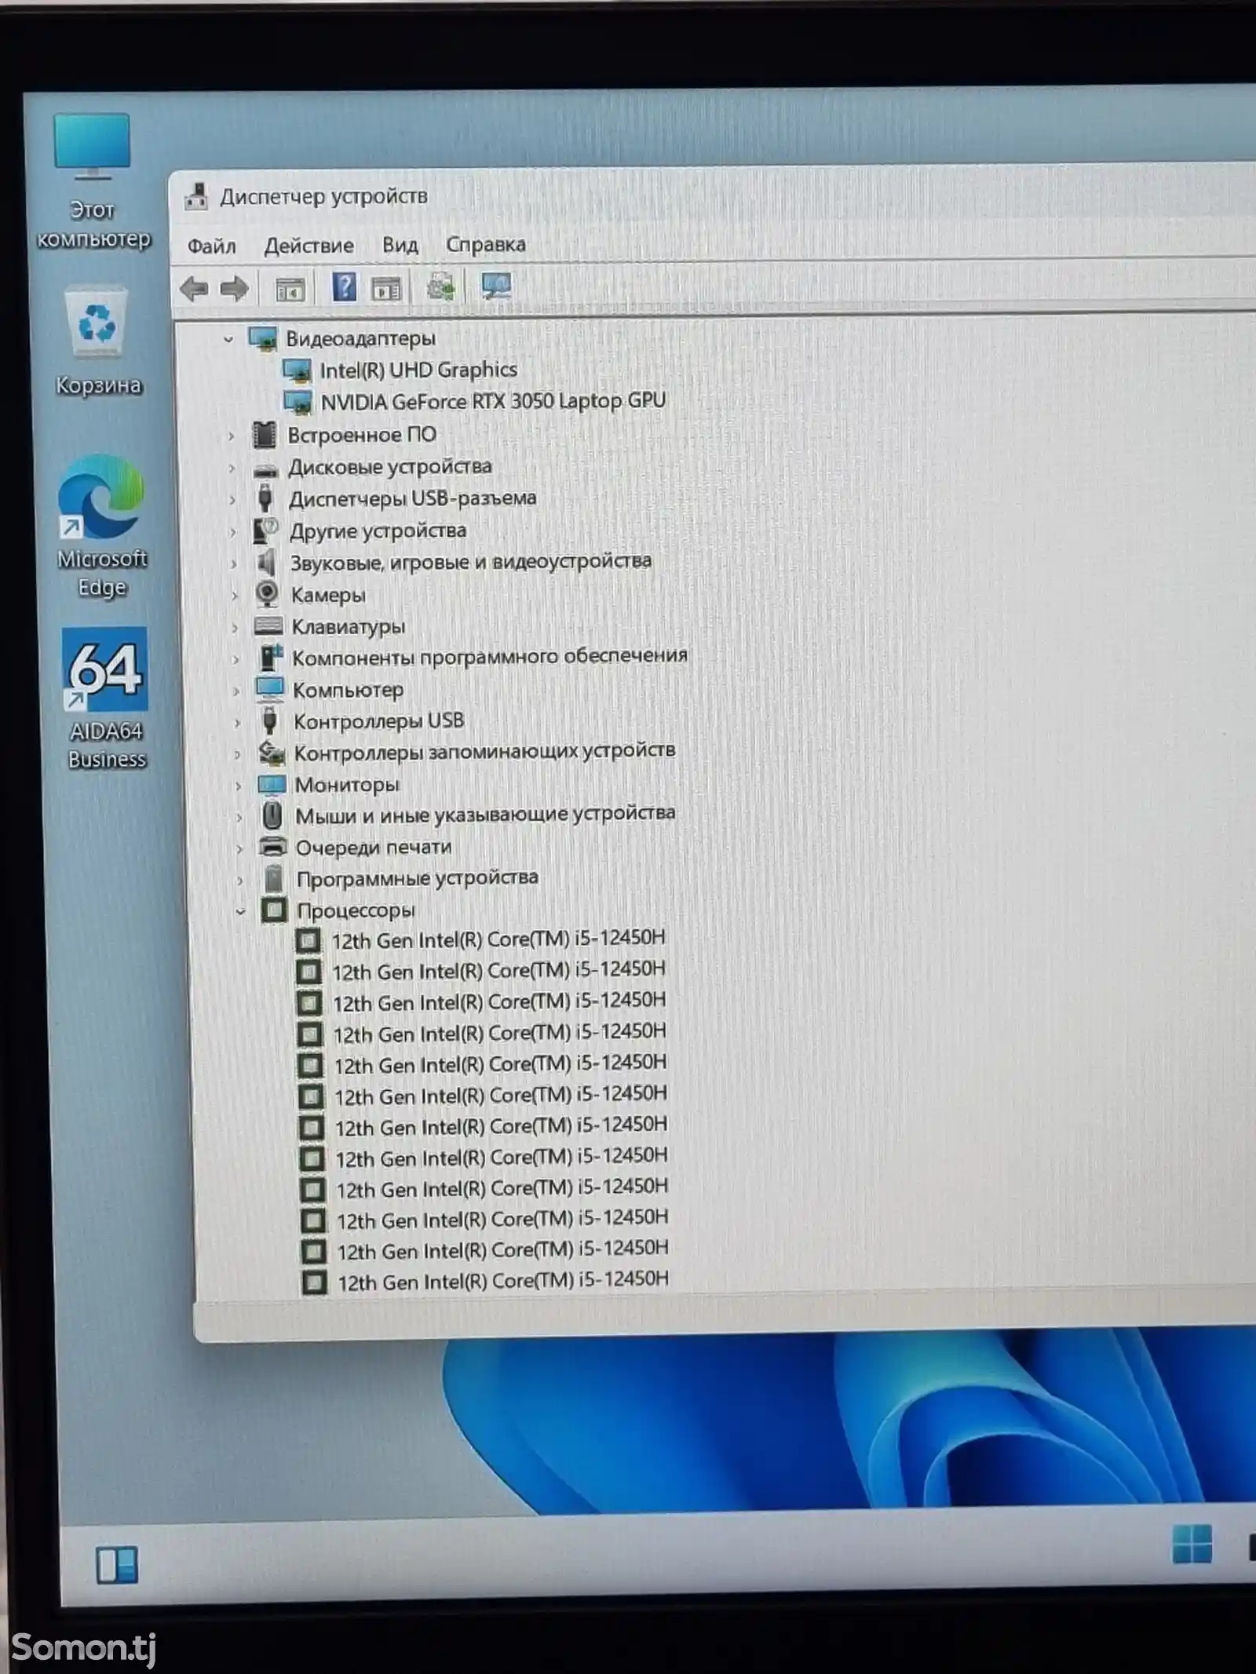Click the Properties toolbar icon beside Help
Viewport: 1256px width, 1674px height.
point(385,289)
